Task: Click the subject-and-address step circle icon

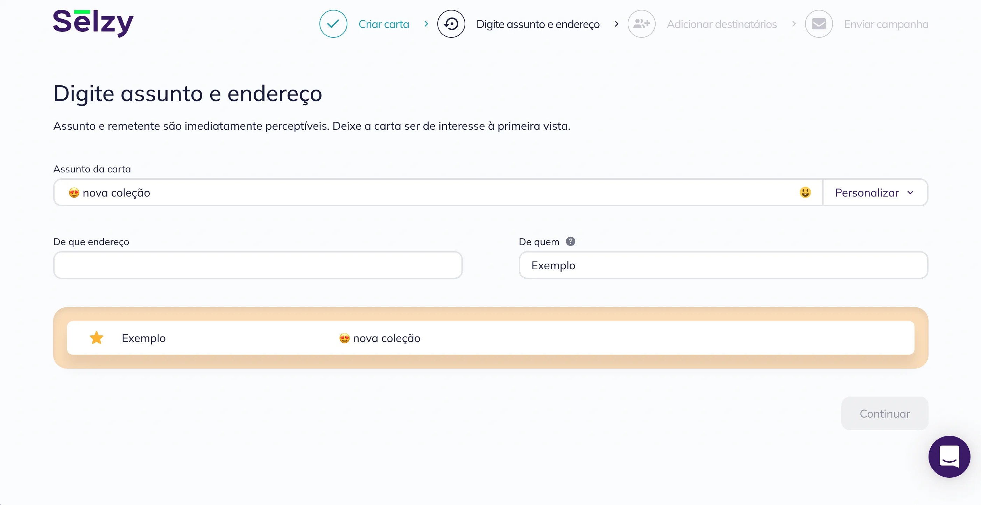Action: pyautogui.click(x=451, y=24)
